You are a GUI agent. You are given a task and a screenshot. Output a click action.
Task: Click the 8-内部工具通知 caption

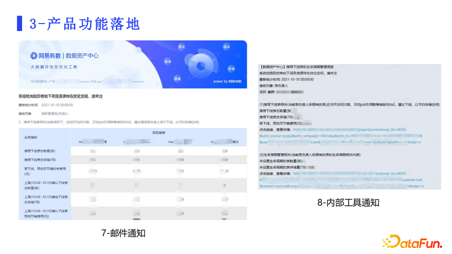348,203
